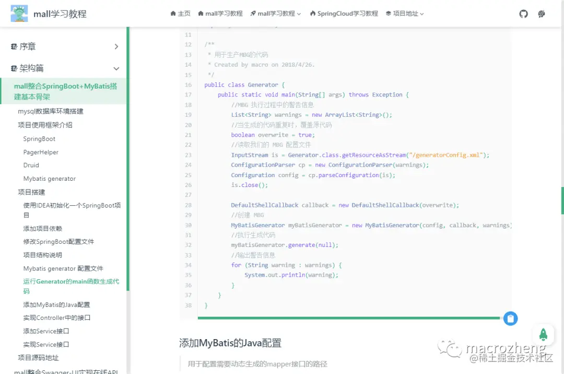Image resolution: width=564 pixels, height=374 pixels.
Task: Click code line 16 public class Generator
Action: coord(244,85)
